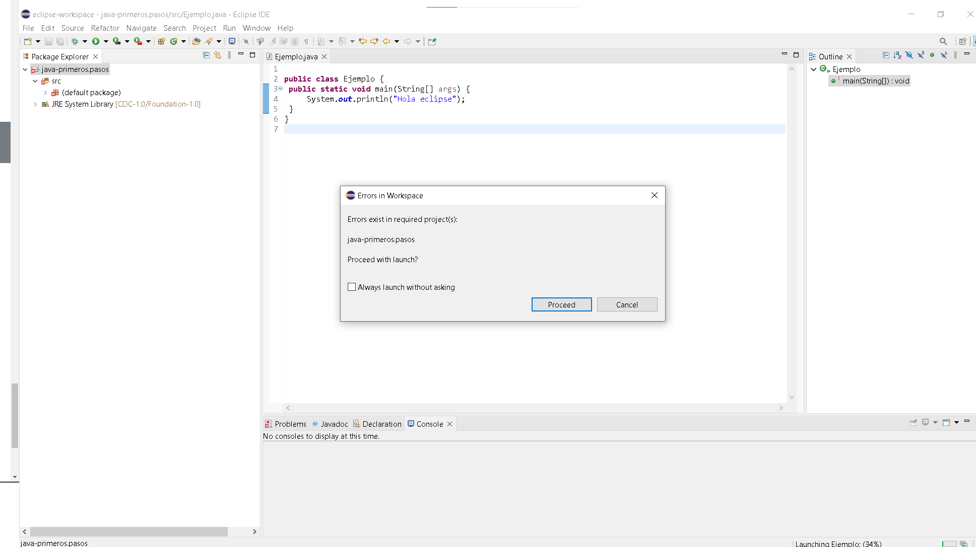The image size is (976, 547).
Task: Click Package Explorer horizontal scrollbar thumb
Action: click(x=128, y=531)
